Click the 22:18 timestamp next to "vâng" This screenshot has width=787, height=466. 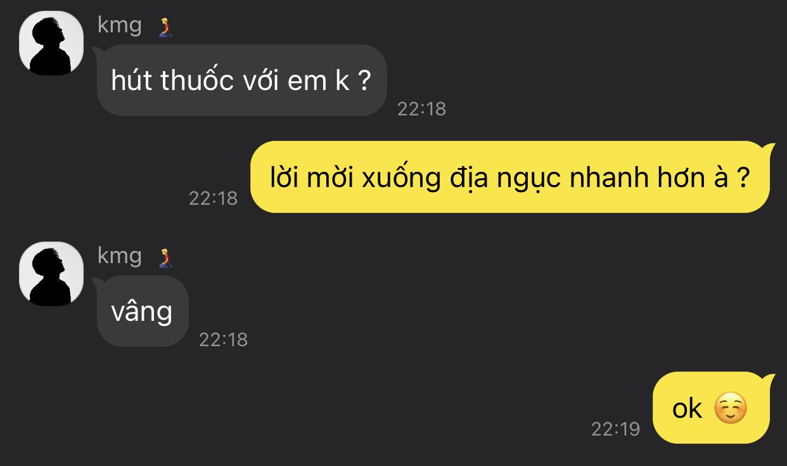point(223,340)
